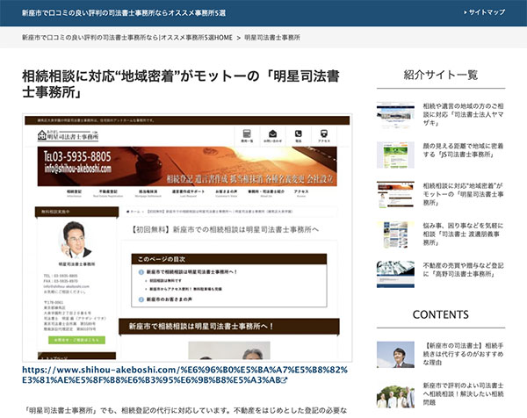The height and width of the screenshot is (418, 527).
Task: Click businessman thumbnail in CONTENTS section
Action: click(x=395, y=355)
